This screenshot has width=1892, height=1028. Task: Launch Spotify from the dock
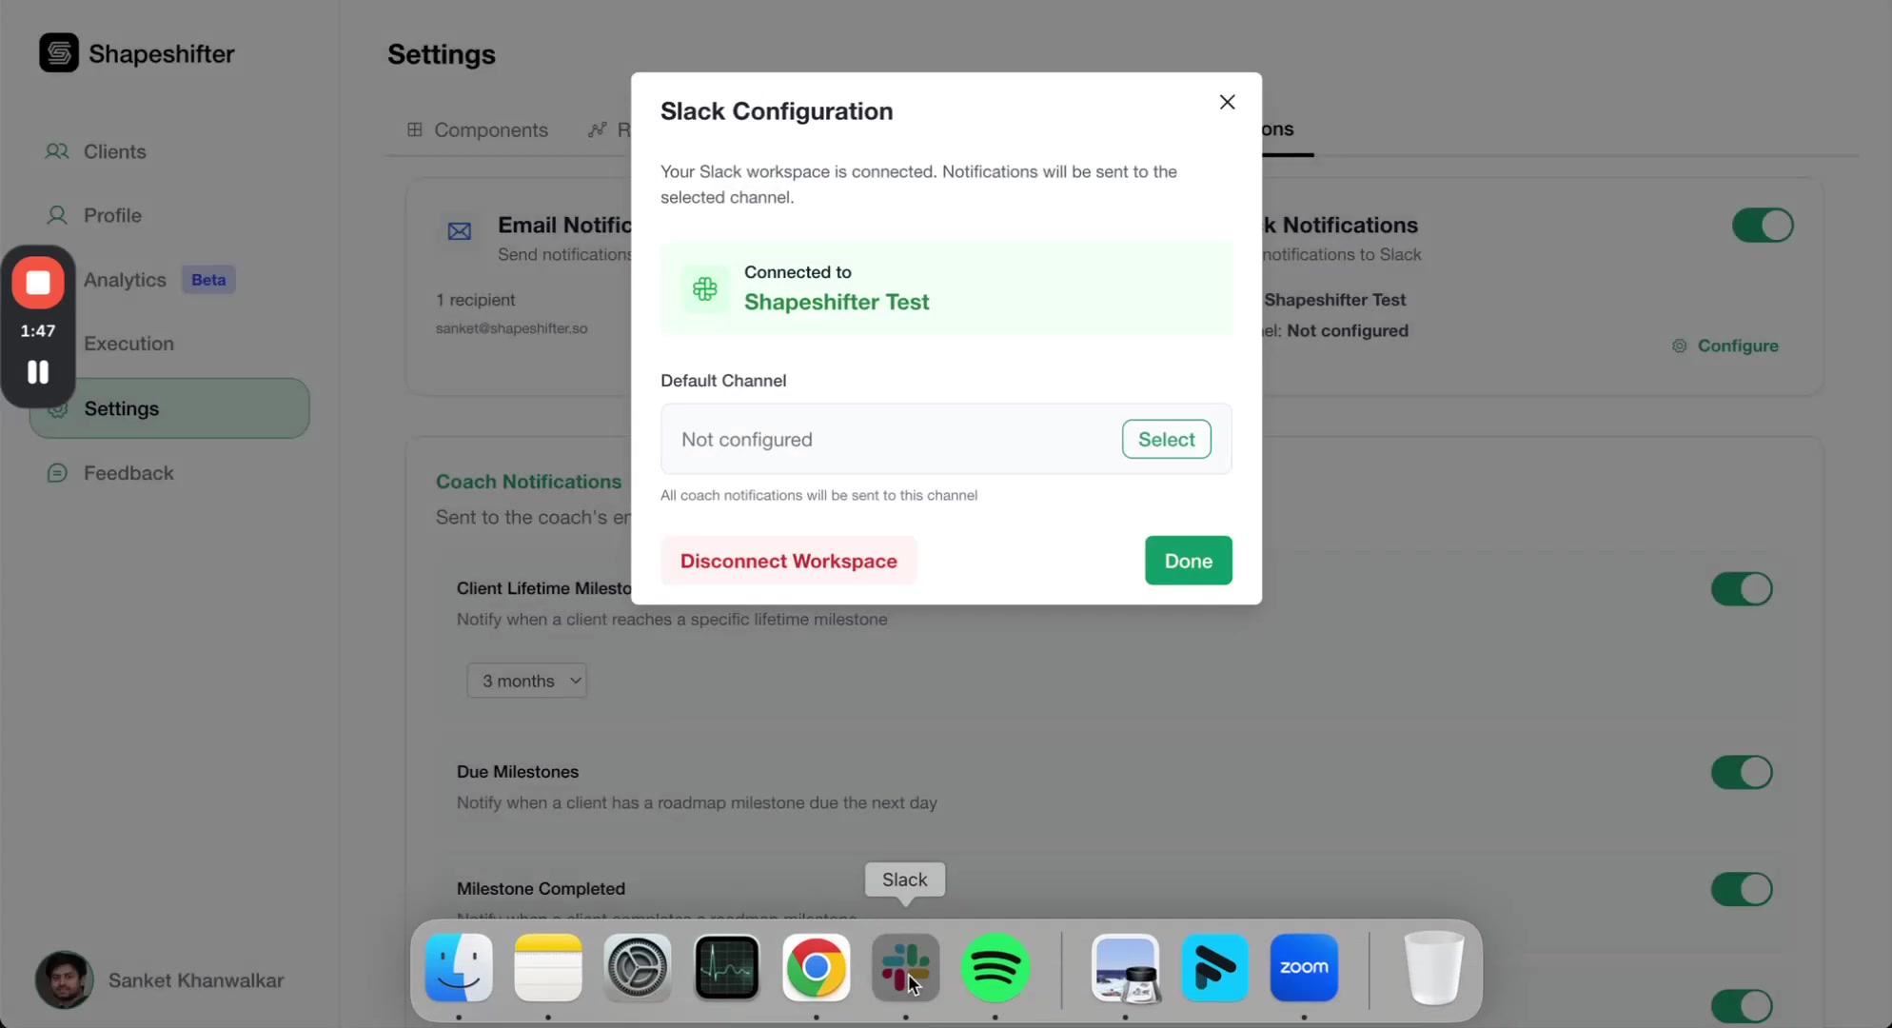coord(995,968)
